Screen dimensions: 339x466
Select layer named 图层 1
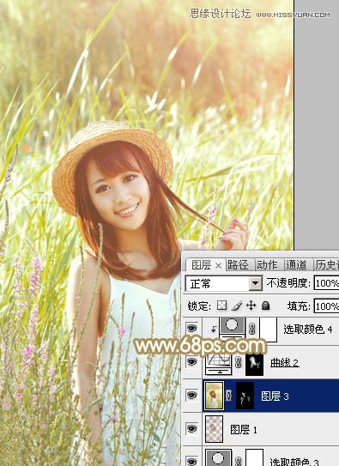point(244,429)
